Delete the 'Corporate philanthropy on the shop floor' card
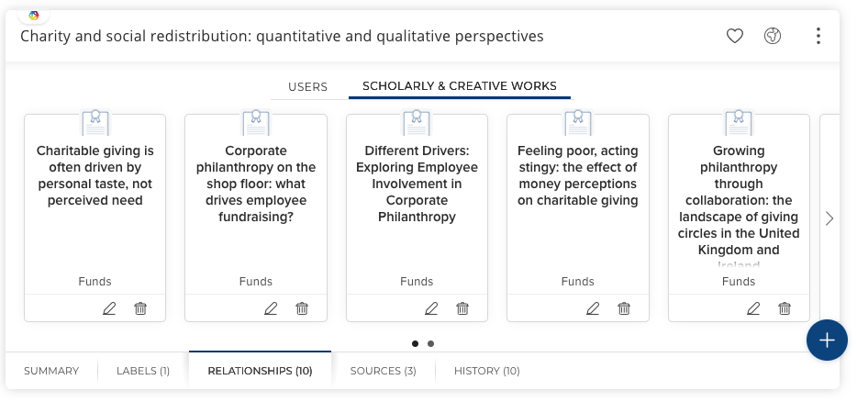857x402 pixels. coord(302,308)
